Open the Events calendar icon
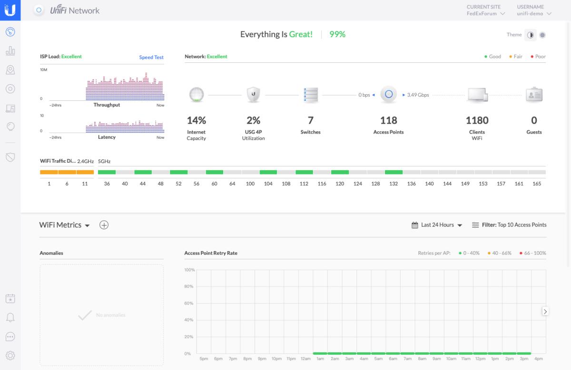 [x=10, y=299]
